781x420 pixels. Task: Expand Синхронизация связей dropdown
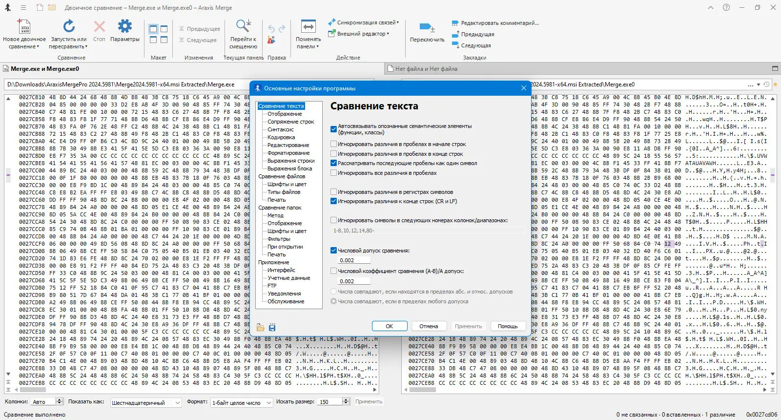tap(398, 22)
